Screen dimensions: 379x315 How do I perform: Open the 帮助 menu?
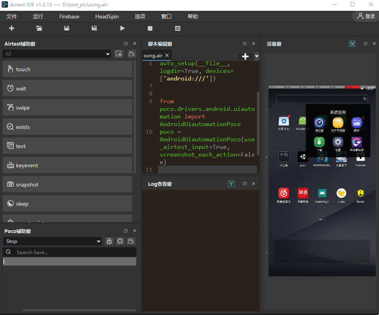pos(193,16)
